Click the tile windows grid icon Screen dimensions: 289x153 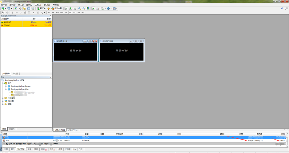pyautogui.click(x=88, y=9)
